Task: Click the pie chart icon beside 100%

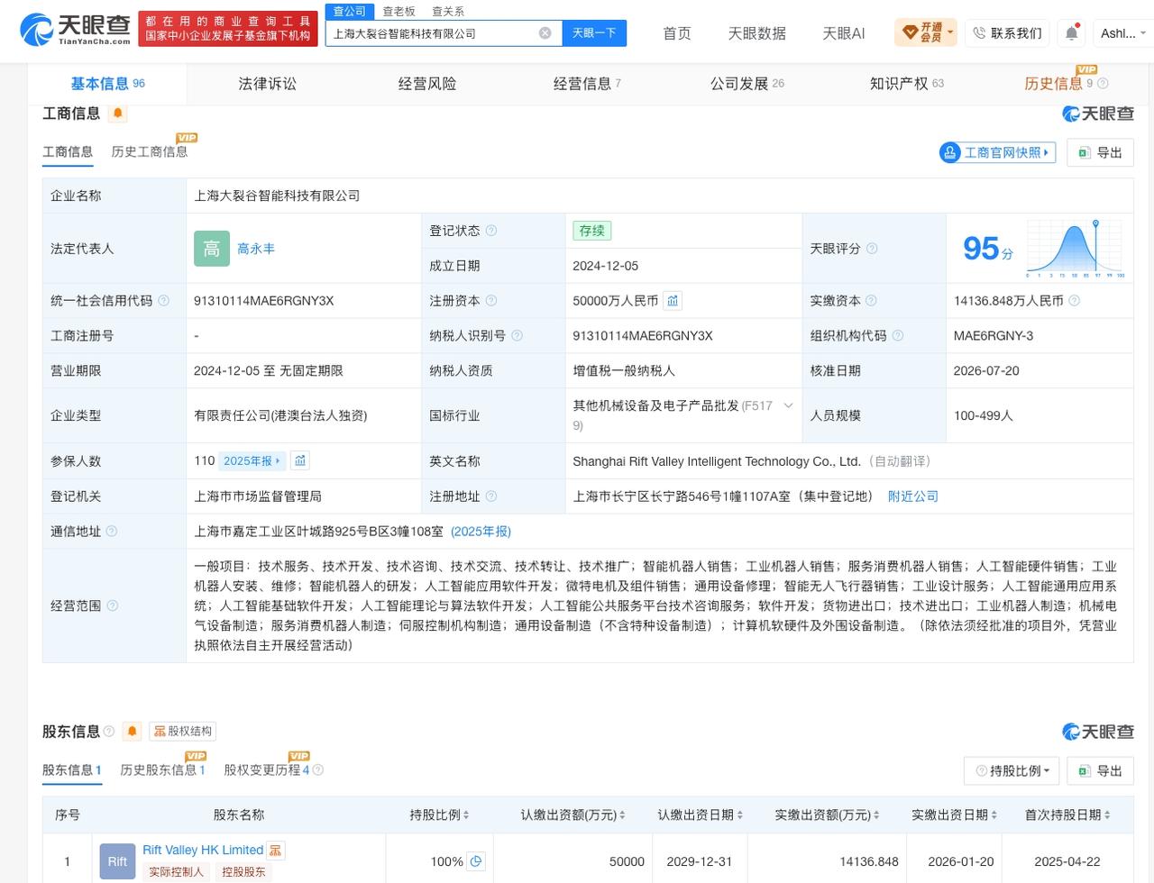Action: [476, 861]
